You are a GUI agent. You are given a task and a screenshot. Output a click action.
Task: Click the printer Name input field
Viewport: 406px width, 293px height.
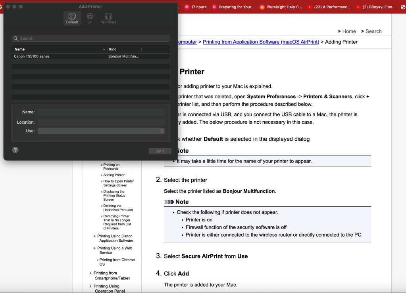pyautogui.click(x=101, y=112)
